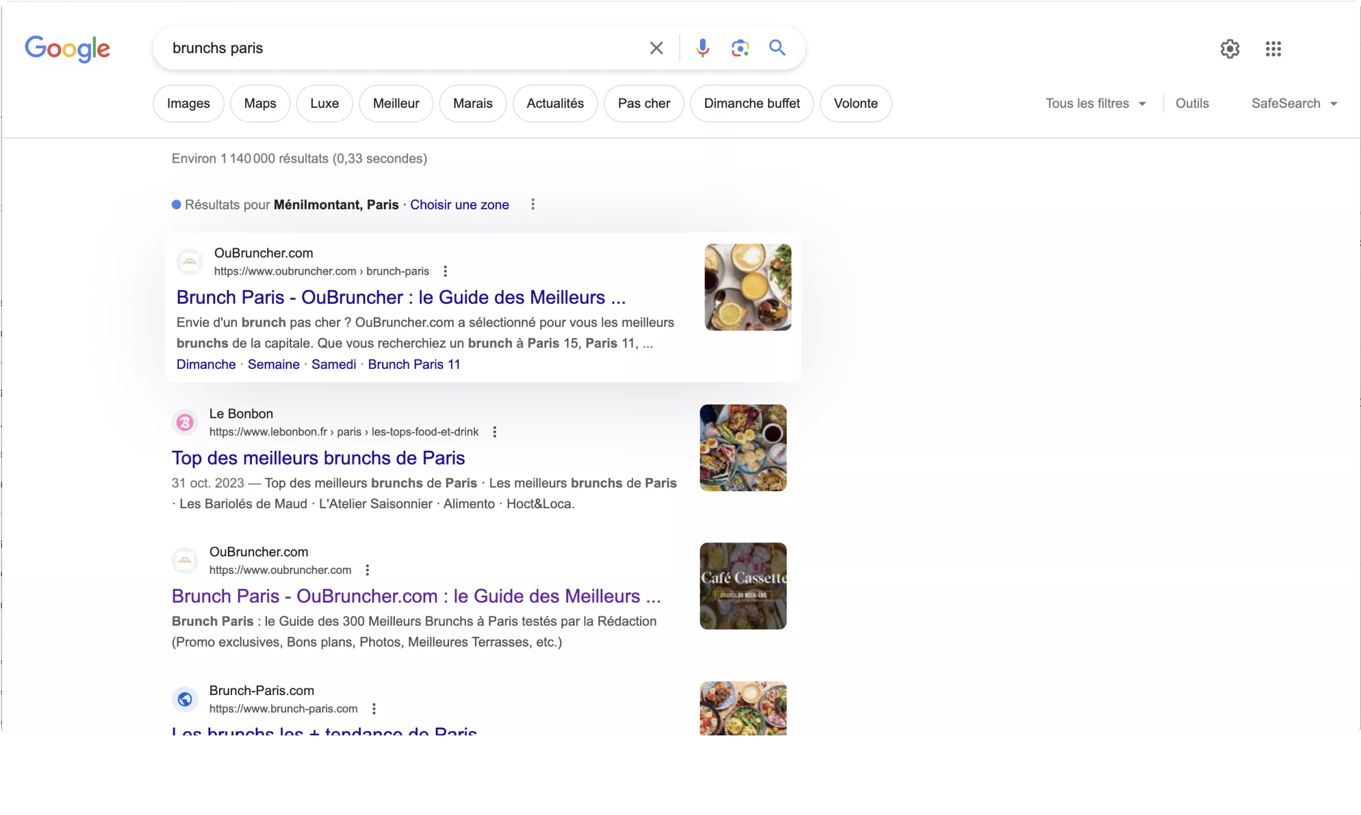
Task: Click the blue magnifying glass search icon
Action: tap(777, 48)
